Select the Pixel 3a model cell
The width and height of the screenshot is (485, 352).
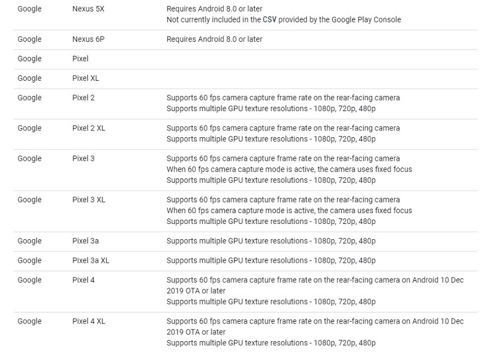coord(85,241)
